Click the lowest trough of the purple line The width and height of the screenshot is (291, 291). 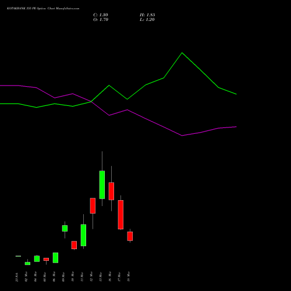pos(182,136)
